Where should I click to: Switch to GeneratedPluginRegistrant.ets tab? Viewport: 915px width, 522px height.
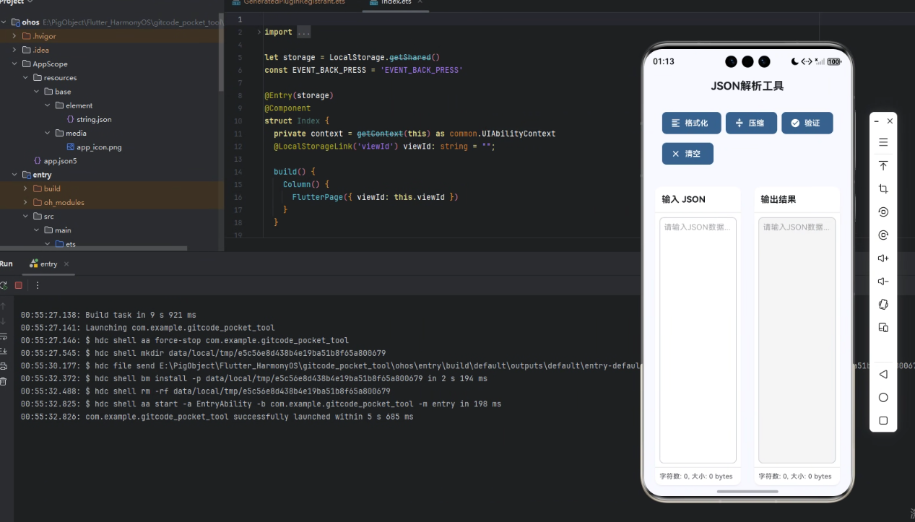point(289,3)
